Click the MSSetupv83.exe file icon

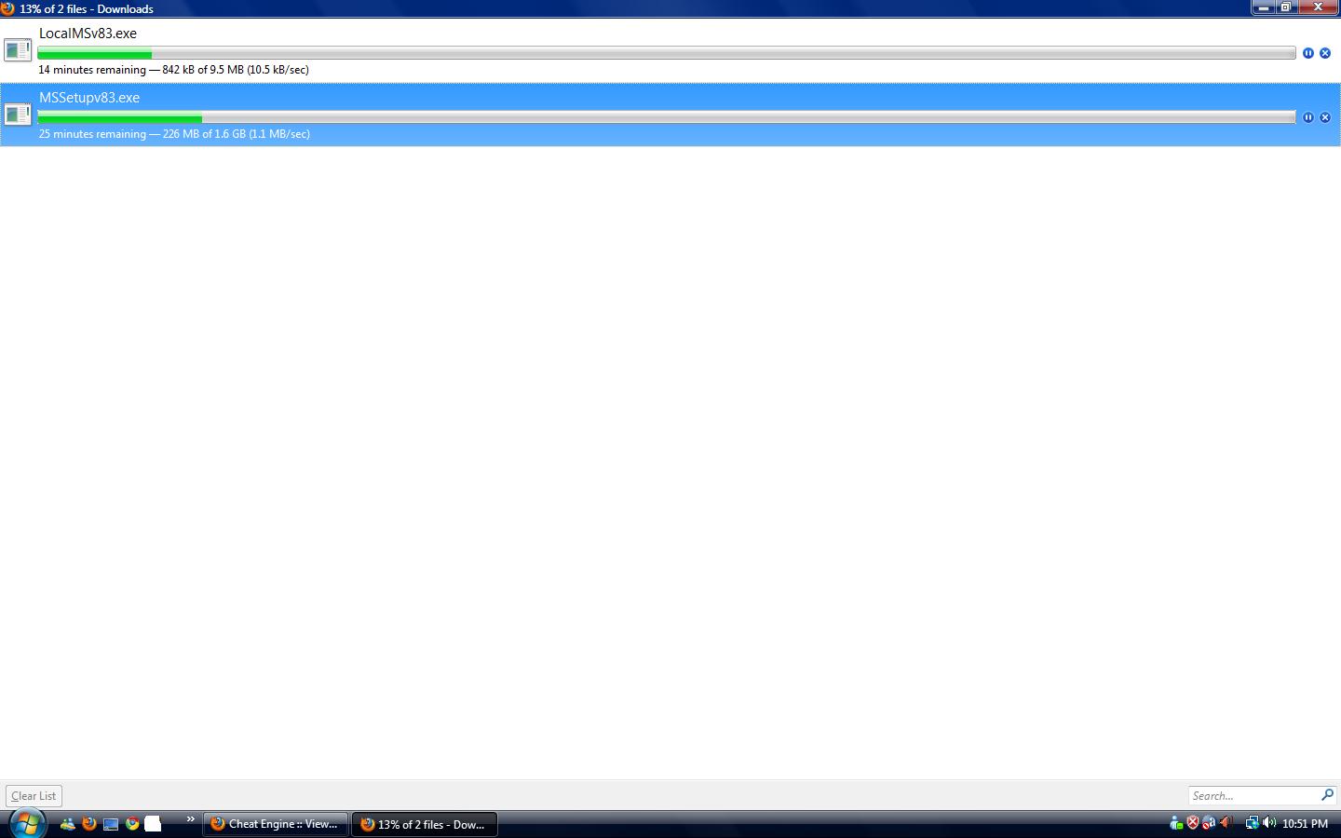click(18, 114)
